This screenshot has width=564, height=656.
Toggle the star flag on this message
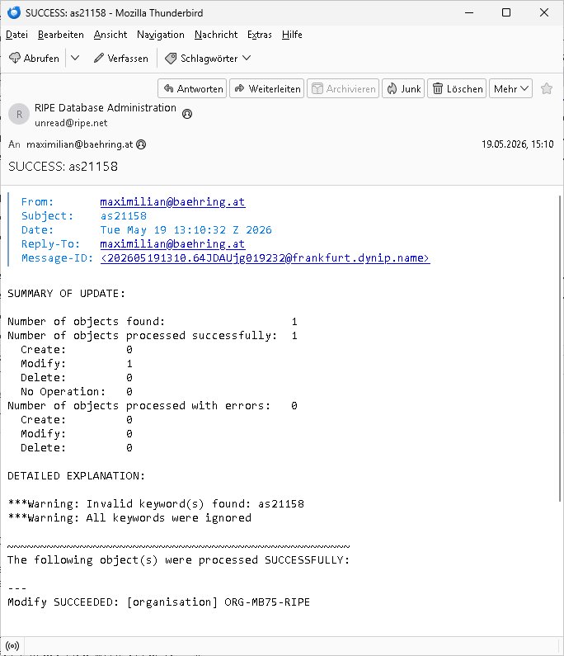click(547, 88)
